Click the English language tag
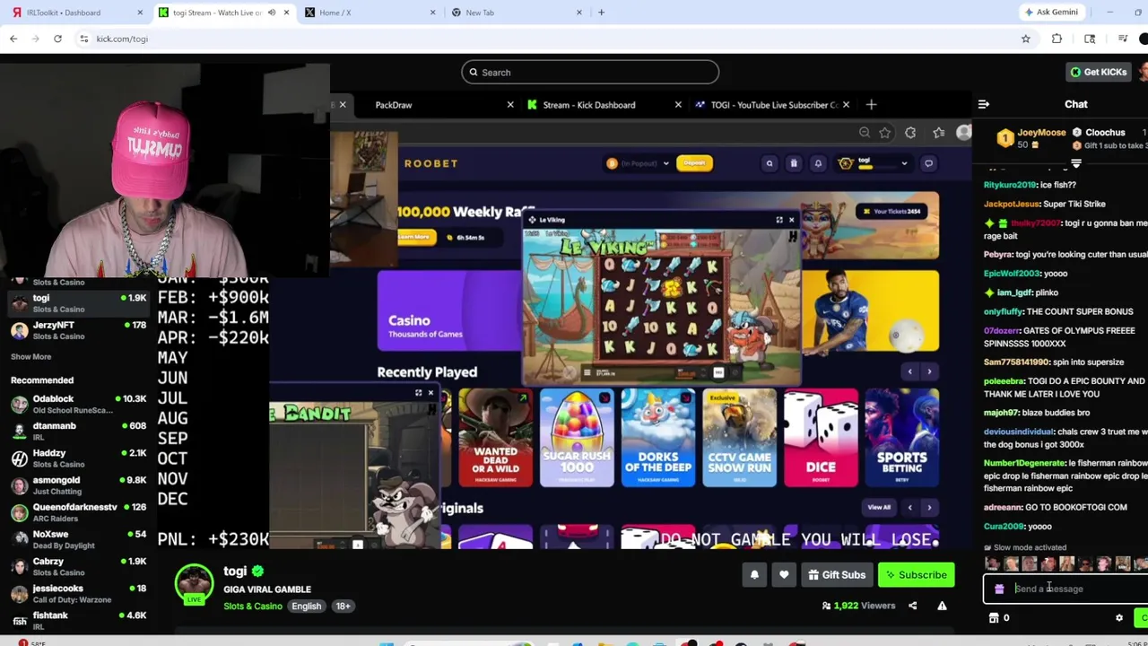Screen dimensions: 1148x646 pos(306,607)
